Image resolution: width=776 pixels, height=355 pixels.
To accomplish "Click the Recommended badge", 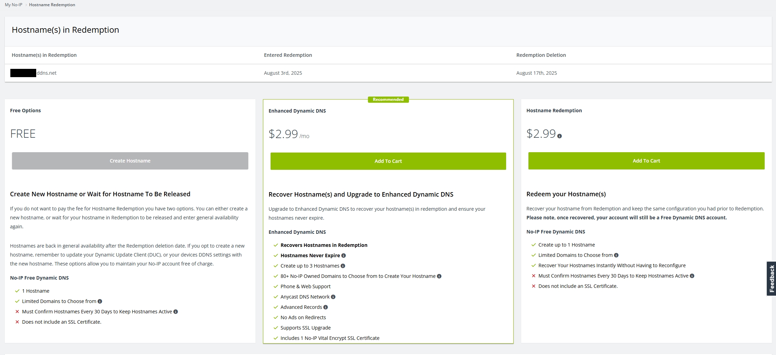I will [x=388, y=100].
